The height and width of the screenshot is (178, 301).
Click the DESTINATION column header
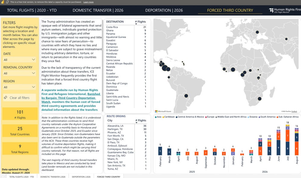click(115, 22)
